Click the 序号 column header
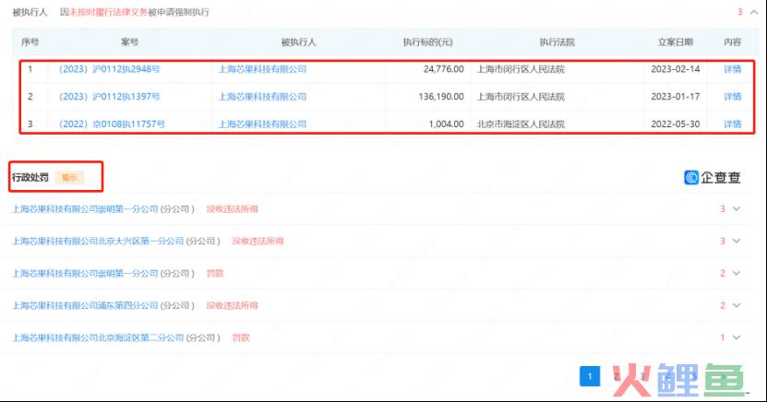Viewport: 767px width, 402px height. coord(30,42)
